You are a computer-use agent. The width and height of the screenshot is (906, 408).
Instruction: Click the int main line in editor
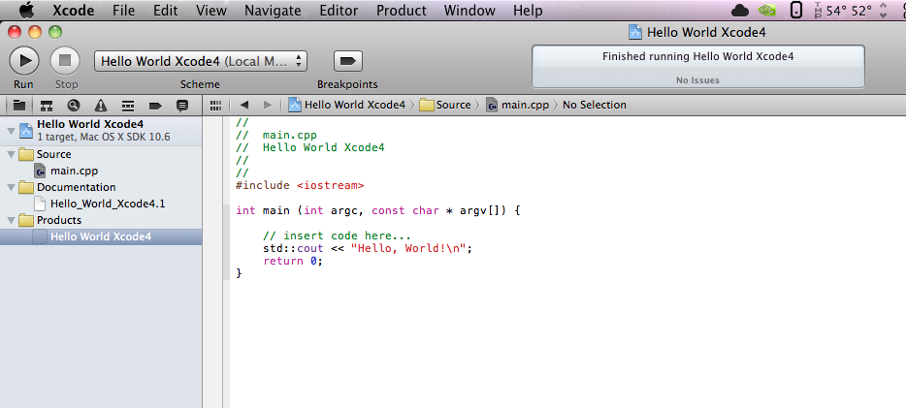click(378, 210)
